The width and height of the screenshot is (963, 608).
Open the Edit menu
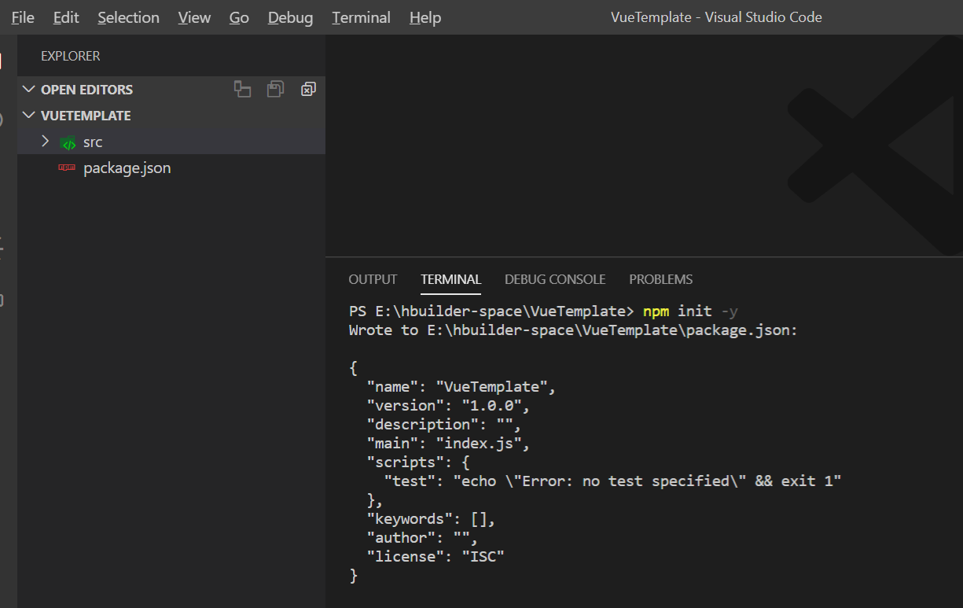(x=66, y=17)
